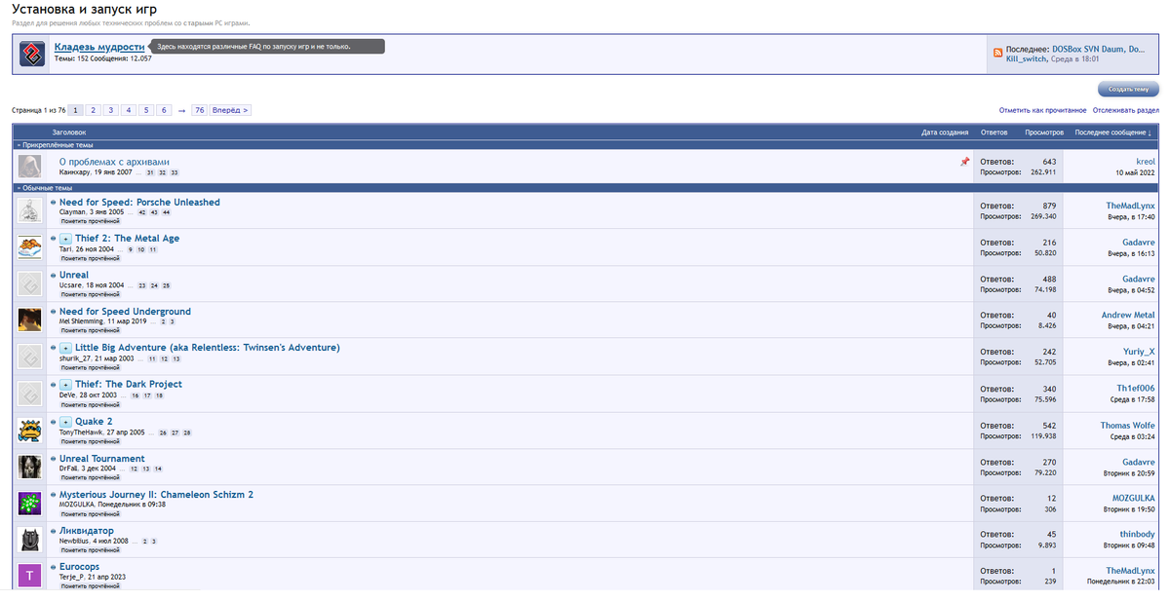Sort by Последнее сообщение column
The height and width of the screenshot is (601, 1170).
click(1112, 131)
